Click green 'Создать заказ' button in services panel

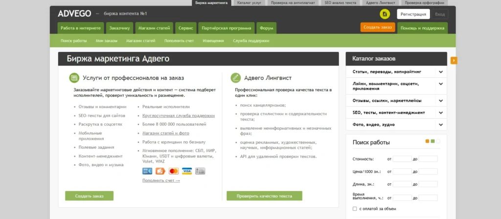point(89,196)
